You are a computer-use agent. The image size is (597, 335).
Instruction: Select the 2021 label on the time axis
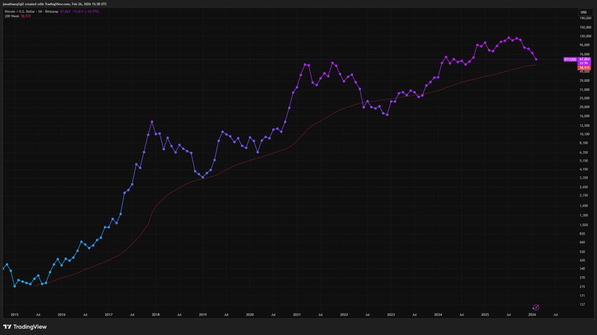[297, 315]
